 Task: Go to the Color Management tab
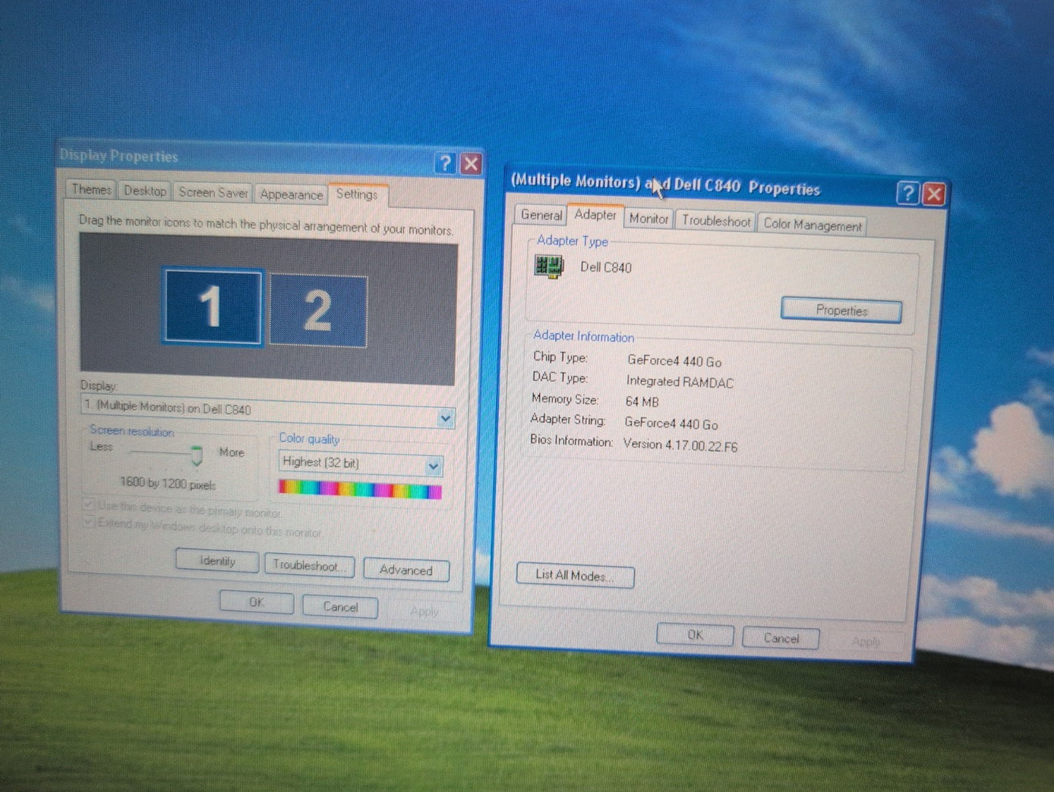click(812, 225)
